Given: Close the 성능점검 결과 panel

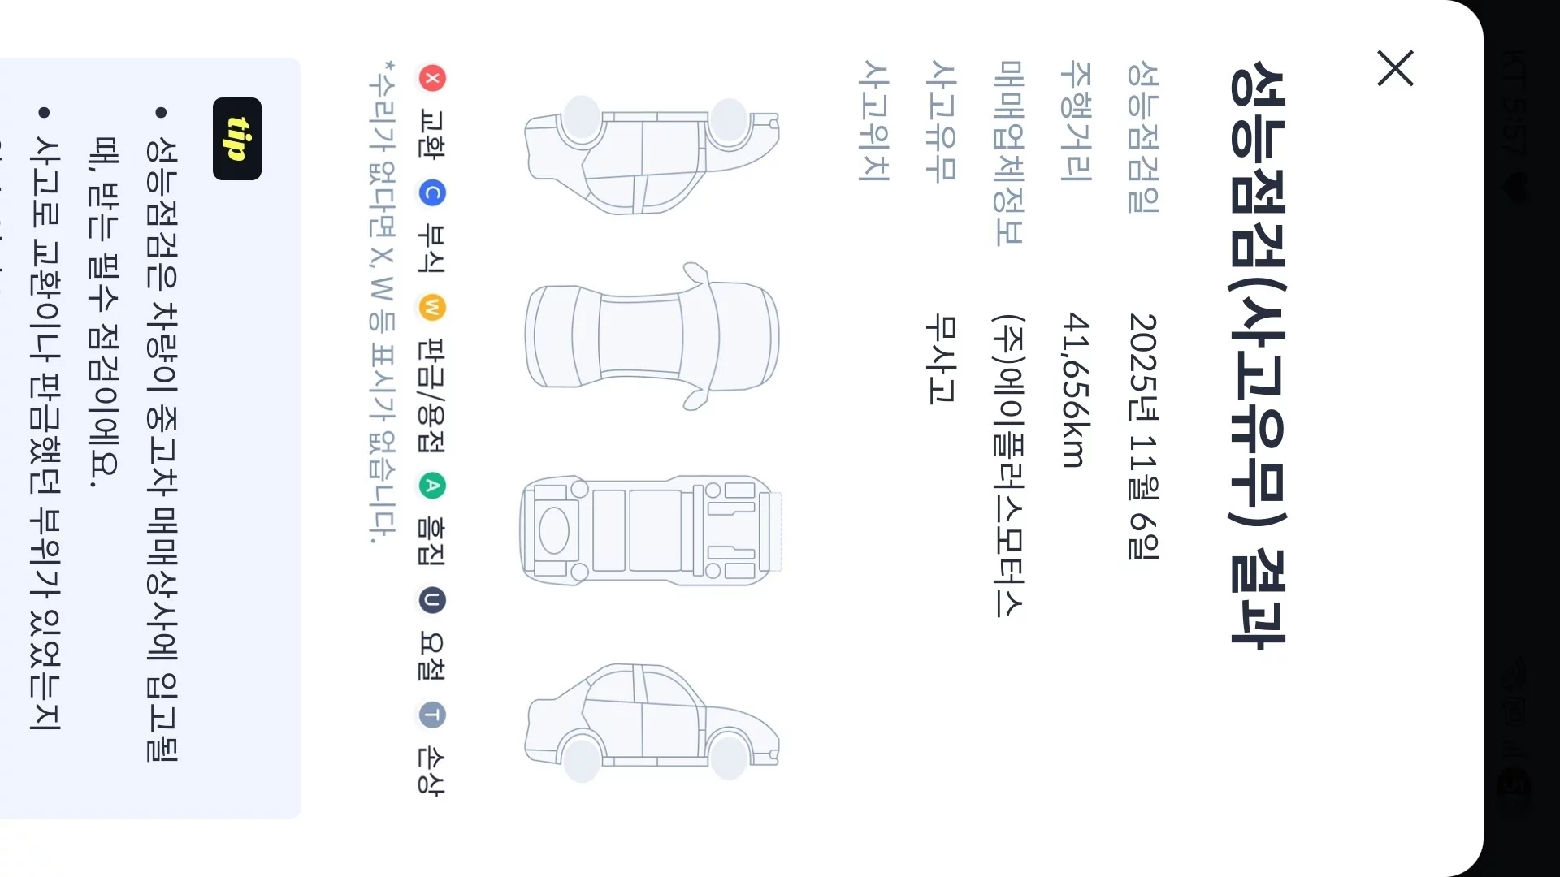Looking at the screenshot, I should pos(1395,68).
